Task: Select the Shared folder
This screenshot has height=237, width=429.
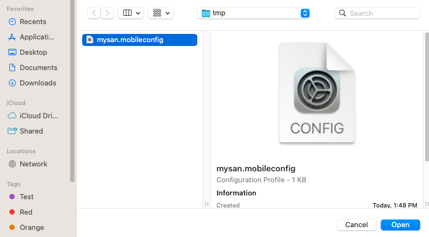Action: [x=25, y=131]
